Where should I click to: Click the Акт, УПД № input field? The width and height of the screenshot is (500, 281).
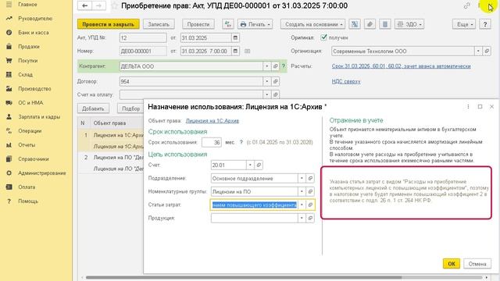click(x=143, y=37)
